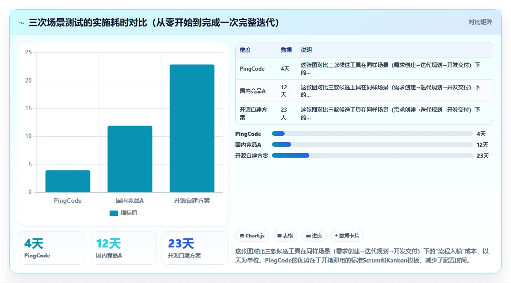Viewport: 511px width, 283px height.
Task: Click the card title 三次场景测试的实施耗时对比
Action: tap(154, 22)
